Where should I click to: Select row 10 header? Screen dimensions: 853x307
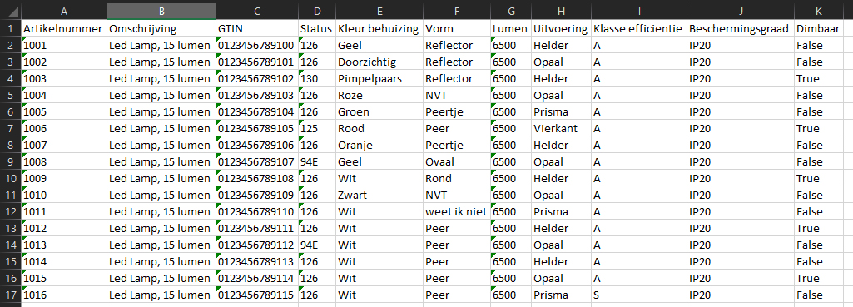[x=10, y=179]
